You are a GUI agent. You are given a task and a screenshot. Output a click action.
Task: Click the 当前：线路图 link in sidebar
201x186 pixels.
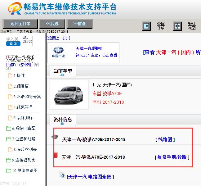click(19, 65)
